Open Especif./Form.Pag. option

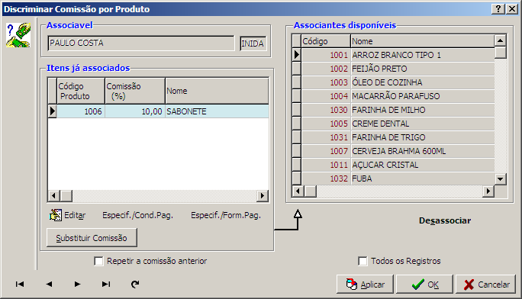pyautogui.click(x=226, y=216)
